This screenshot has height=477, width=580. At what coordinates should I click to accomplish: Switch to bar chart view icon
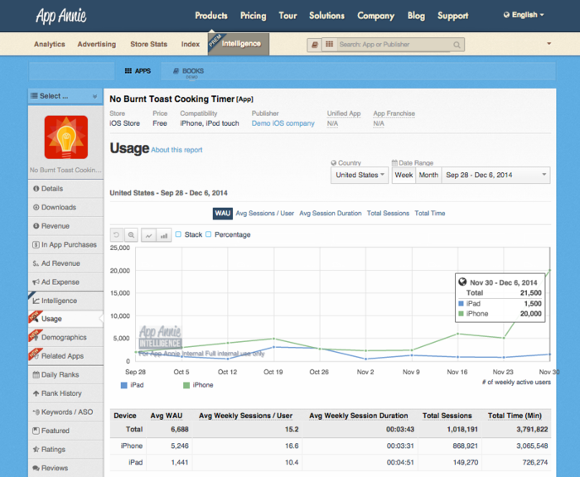click(x=164, y=235)
